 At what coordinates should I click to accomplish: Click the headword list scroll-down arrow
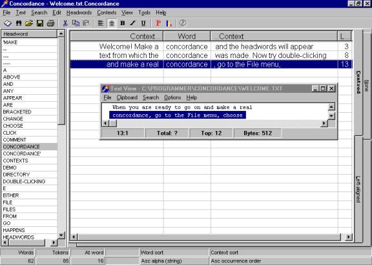click(61, 235)
